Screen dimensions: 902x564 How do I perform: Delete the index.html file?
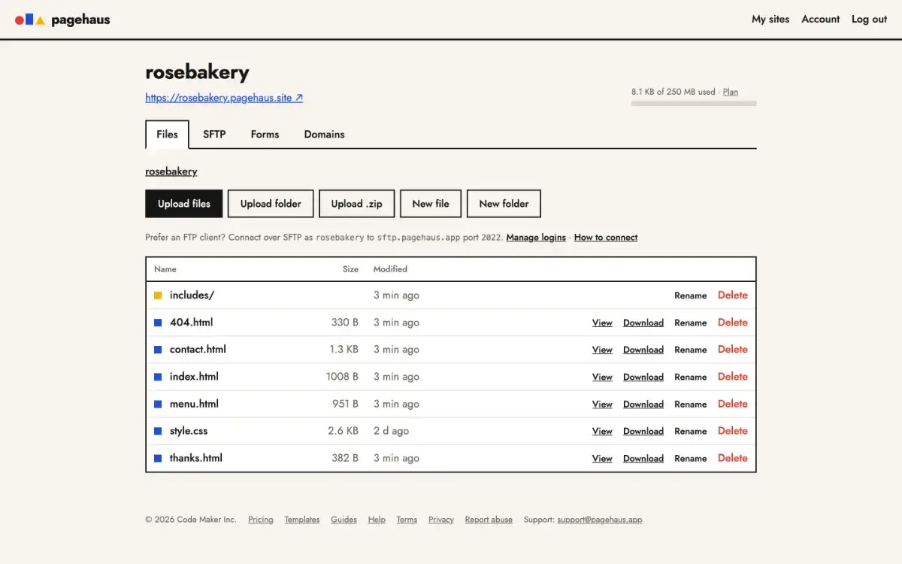(x=733, y=377)
